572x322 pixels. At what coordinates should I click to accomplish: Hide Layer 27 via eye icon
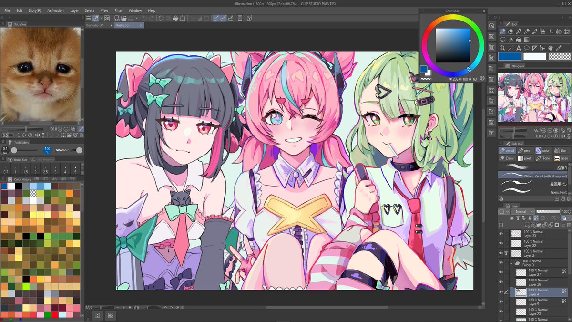tap(500, 272)
